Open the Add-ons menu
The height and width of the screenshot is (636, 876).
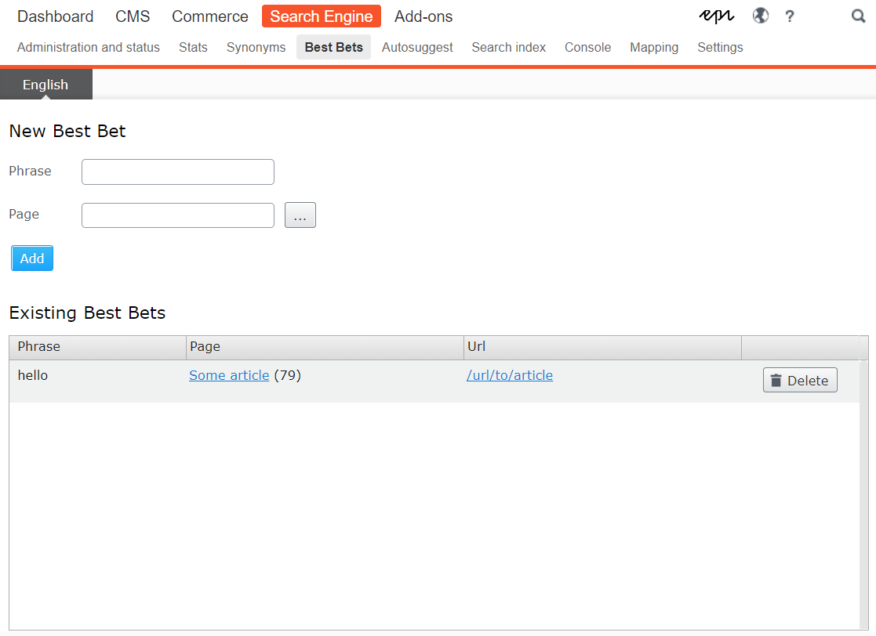pos(423,16)
